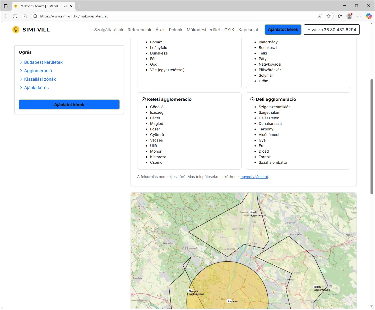The width and height of the screenshot is (375, 310).
Task: Jump to Budapest kerületek section
Action: pyautogui.click(x=43, y=62)
